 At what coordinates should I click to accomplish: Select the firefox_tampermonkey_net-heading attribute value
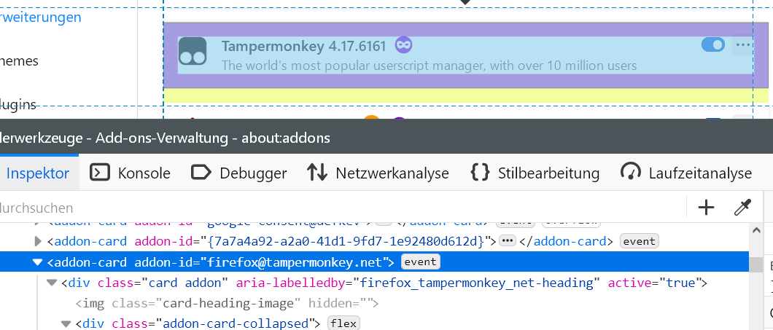(x=477, y=283)
